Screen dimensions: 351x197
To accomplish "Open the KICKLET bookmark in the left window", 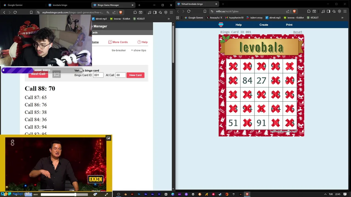I will (139, 19).
